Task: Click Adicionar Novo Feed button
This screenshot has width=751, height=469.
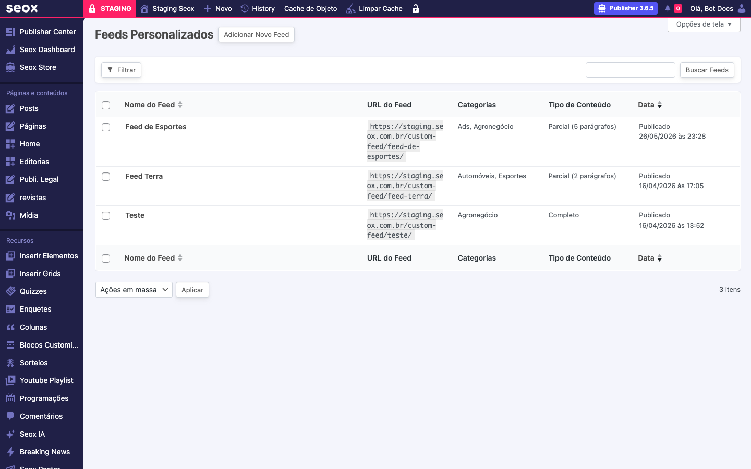Action: pyautogui.click(x=256, y=34)
